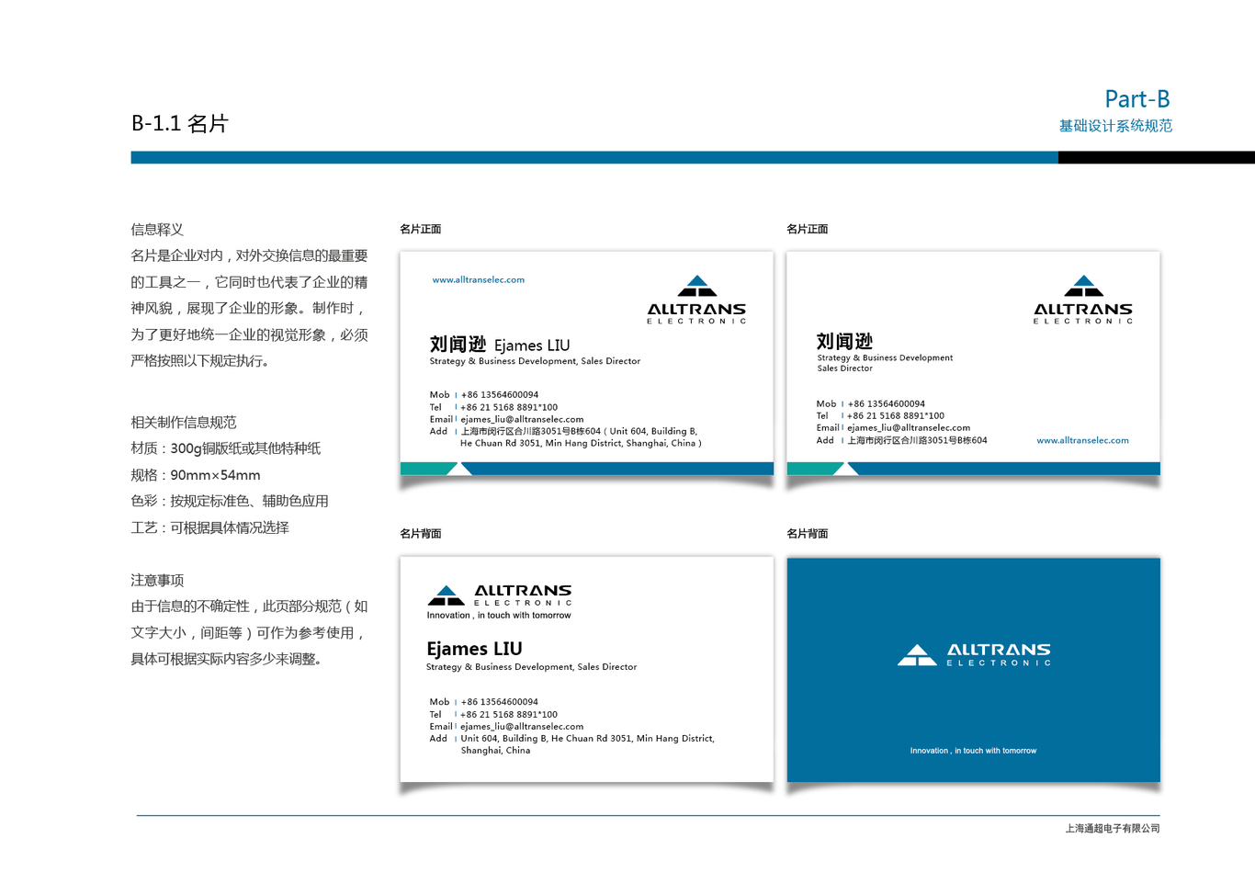Click the large "Ejames LIU" name on the English back card
This screenshot has height=895, width=1255.
(x=474, y=649)
